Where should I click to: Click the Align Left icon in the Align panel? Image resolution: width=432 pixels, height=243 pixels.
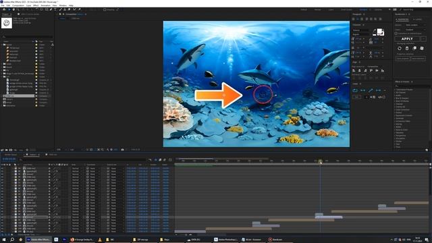point(354,70)
